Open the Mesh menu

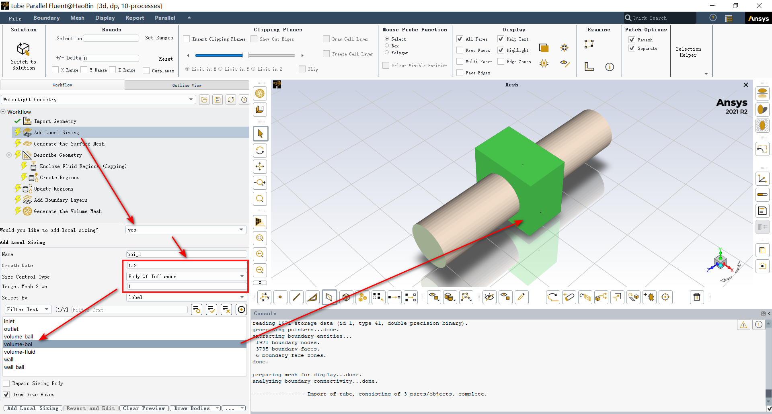pos(77,18)
